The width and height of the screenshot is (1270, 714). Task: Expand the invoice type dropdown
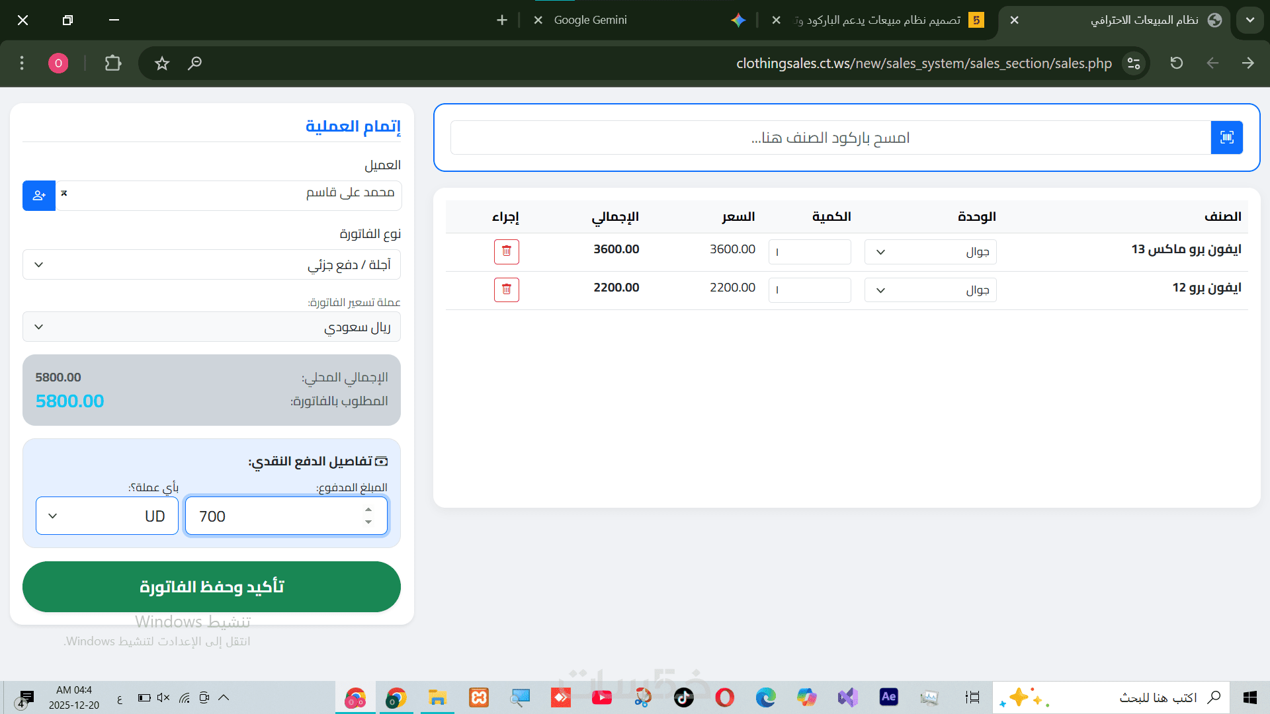[x=212, y=264]
